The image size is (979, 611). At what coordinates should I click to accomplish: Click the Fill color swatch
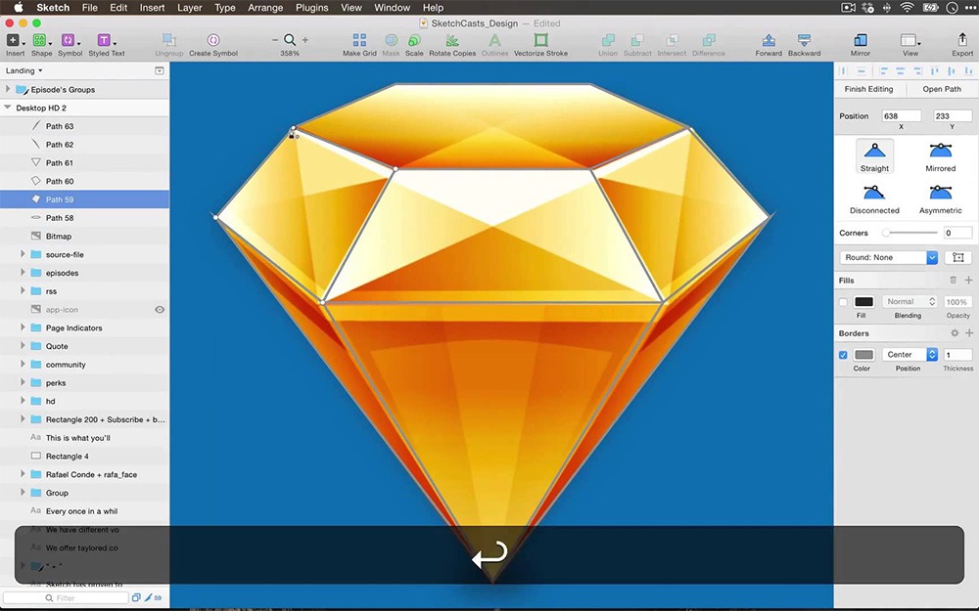[863, 302]
